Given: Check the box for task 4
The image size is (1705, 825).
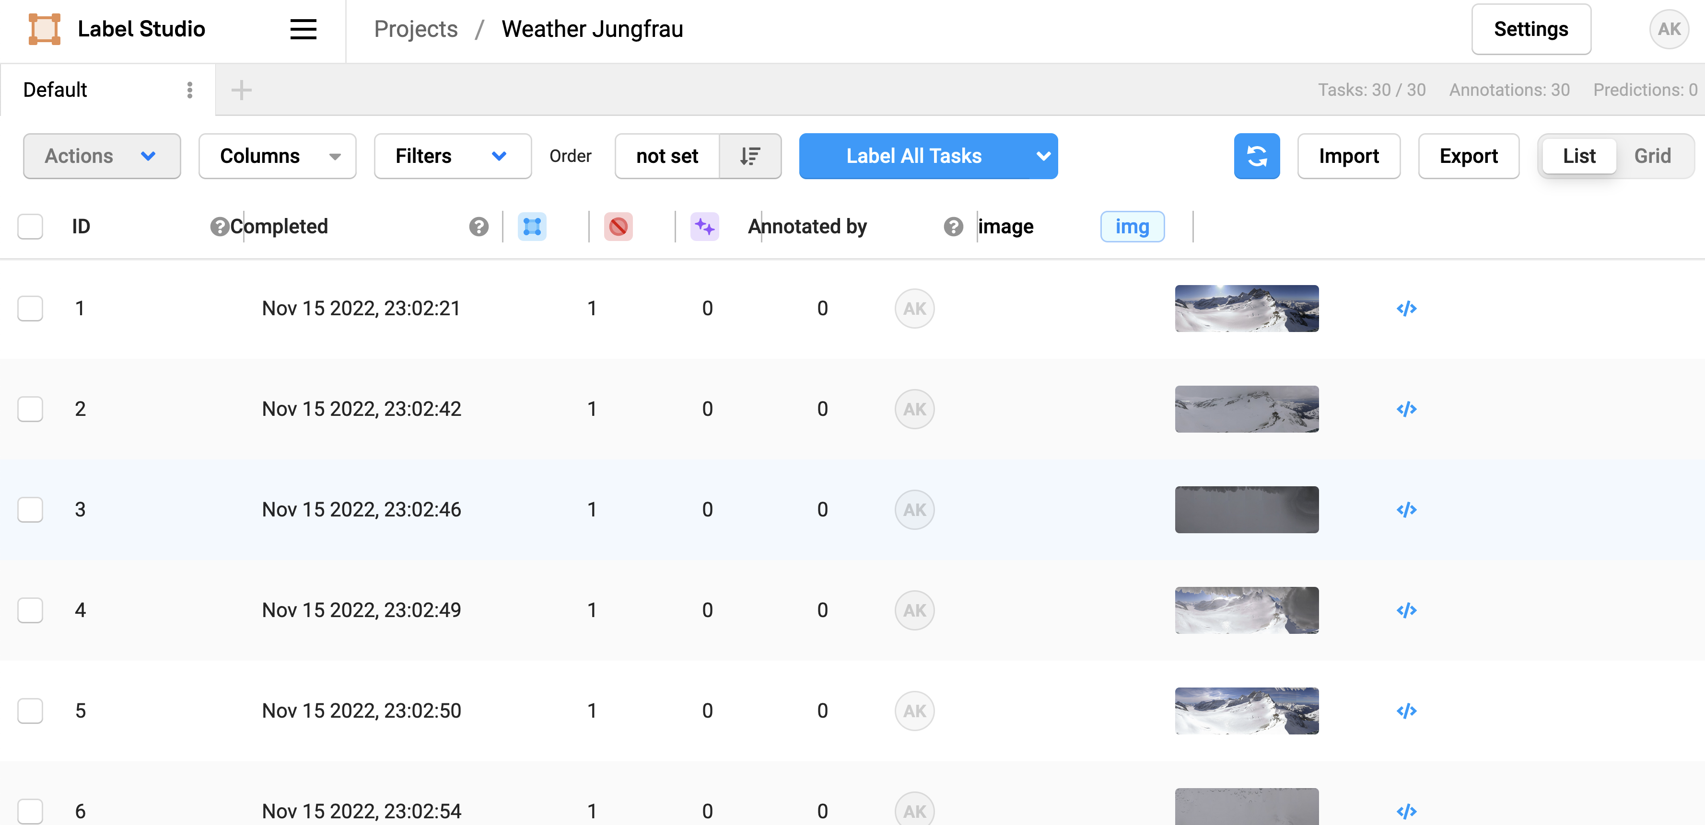Looking at the screenshot, I should click(31, 611).
